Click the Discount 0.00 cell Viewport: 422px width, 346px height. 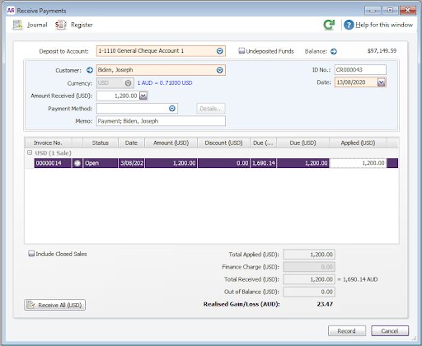pos(223,163)
